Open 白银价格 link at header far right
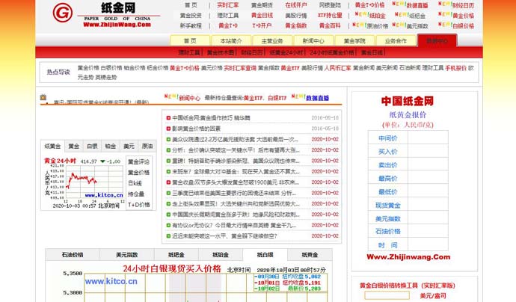 coord(464,25)
